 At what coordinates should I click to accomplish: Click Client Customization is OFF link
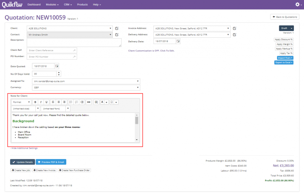[x=151, y=51]
